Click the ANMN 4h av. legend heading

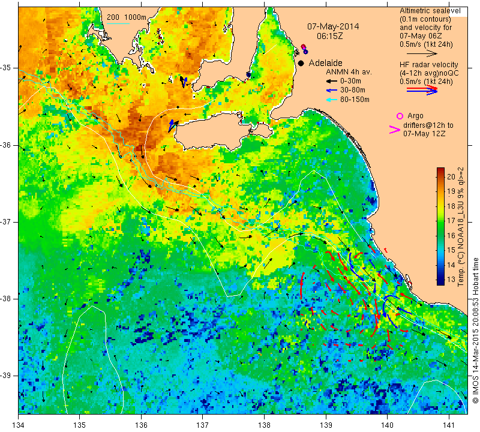point(349,72)
